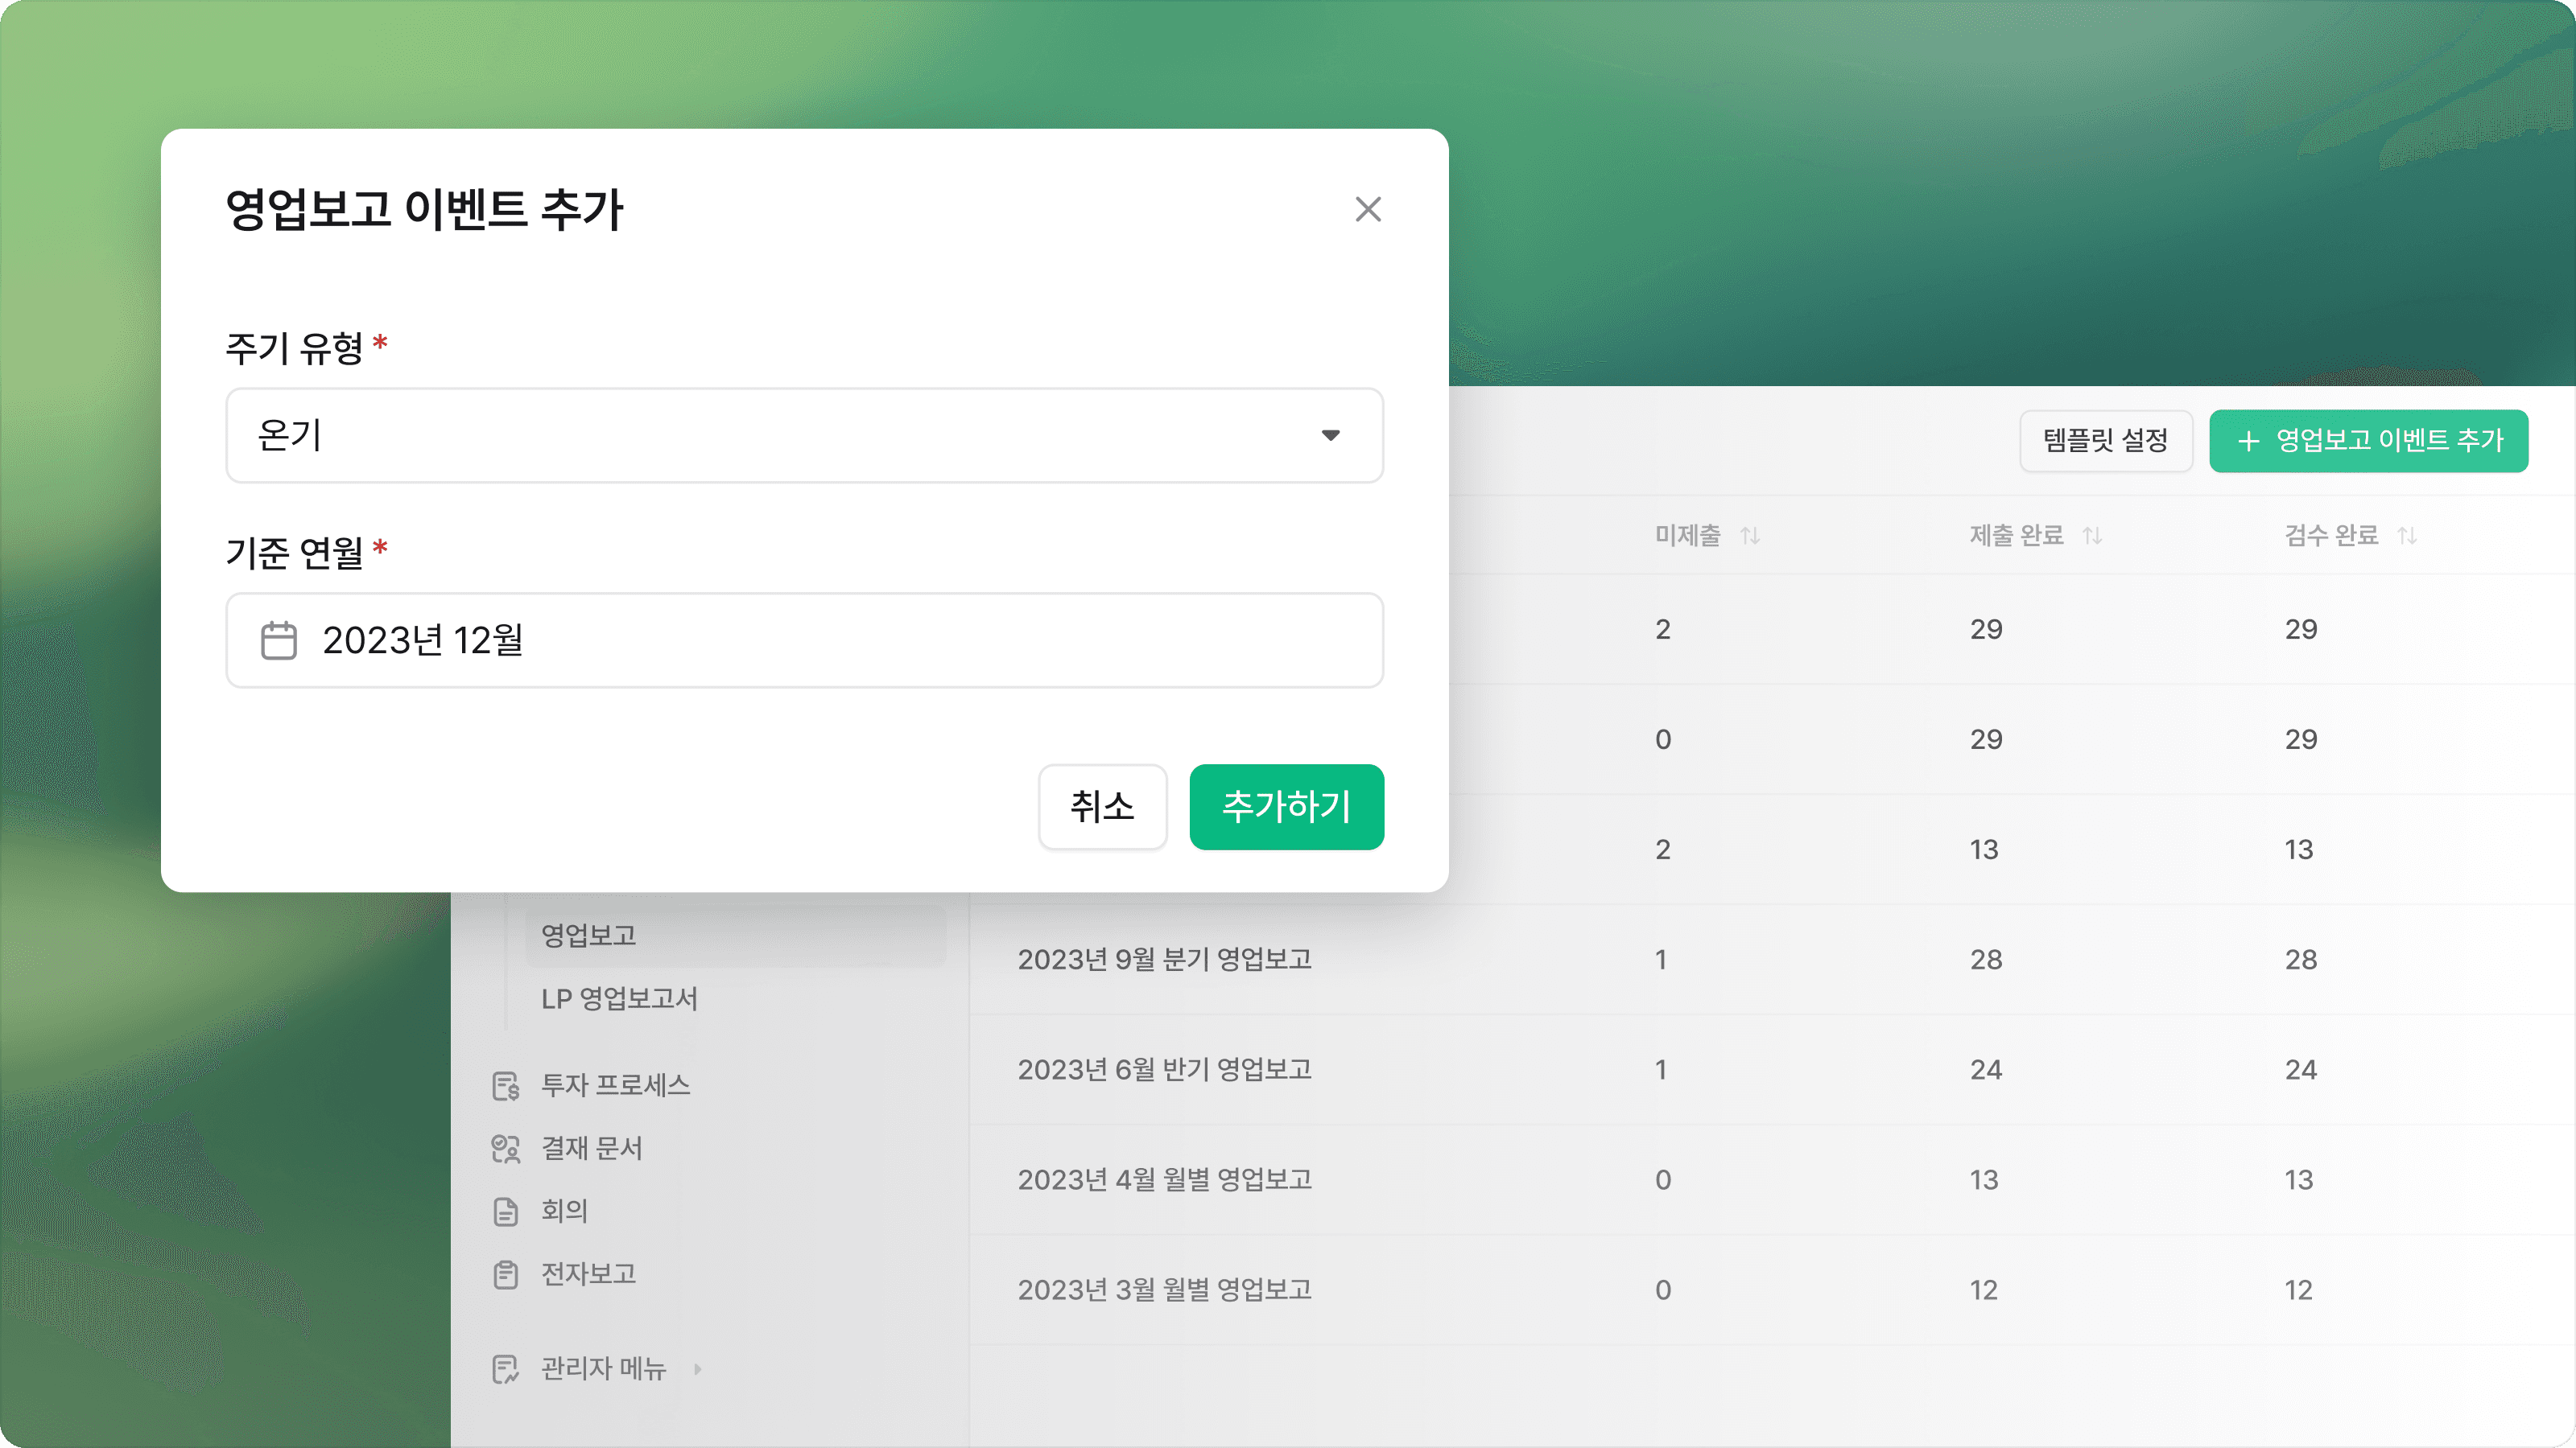Screen dimensions: 2576x1448
Task: Click the 관리자 메뉴 admin icon
Action: click(x=506, y=1369)
